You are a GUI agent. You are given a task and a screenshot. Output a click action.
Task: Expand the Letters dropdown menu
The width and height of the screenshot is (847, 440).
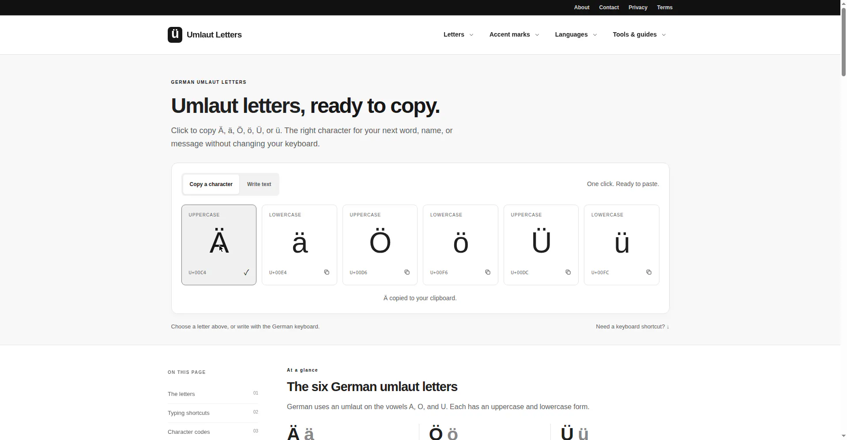pyautogui.click(x=458, y=35)
